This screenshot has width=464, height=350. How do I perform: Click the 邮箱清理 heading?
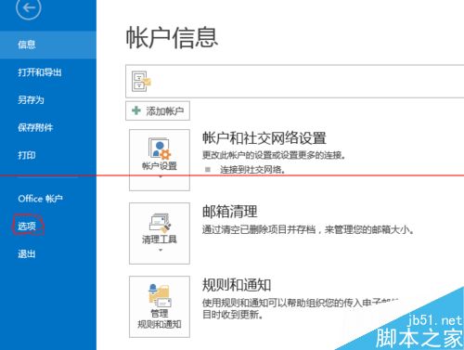(x=229, y=212)
